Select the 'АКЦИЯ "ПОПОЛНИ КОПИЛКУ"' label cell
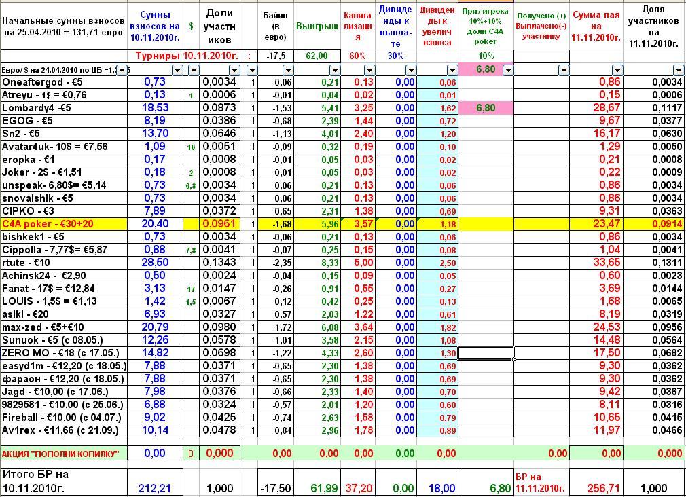 [65, 454]
